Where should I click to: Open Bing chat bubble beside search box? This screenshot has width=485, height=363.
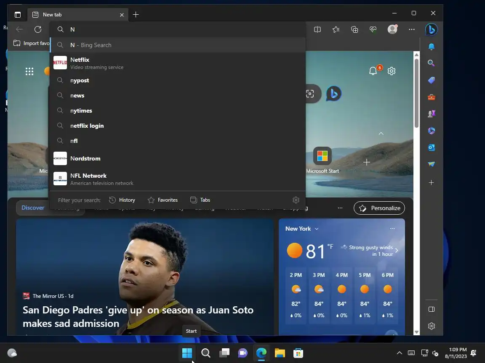tap(333, 94)
